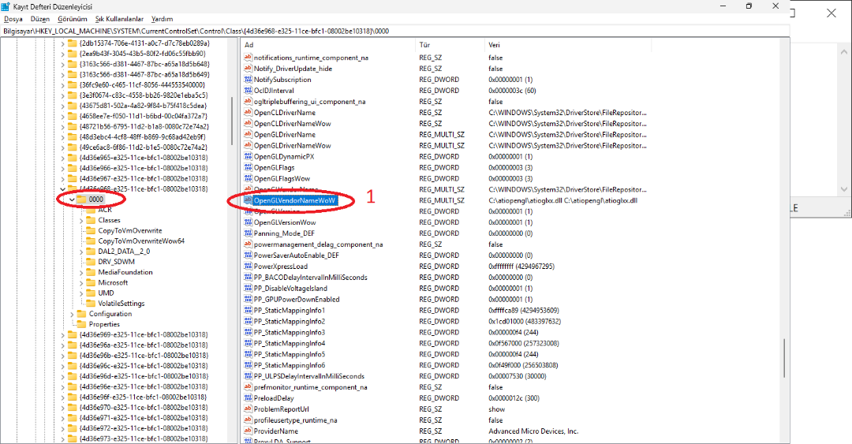852x444 pixels.
Task: Collapse the 0000 key
Action: pos(73,200)
